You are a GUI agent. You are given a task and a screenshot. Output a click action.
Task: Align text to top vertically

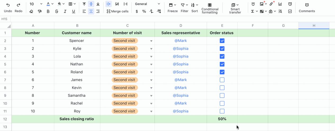(84, 4)
